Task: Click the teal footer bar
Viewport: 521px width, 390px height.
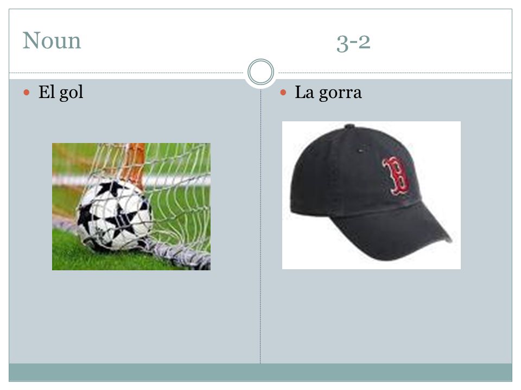Action: [x=260, y=372]
